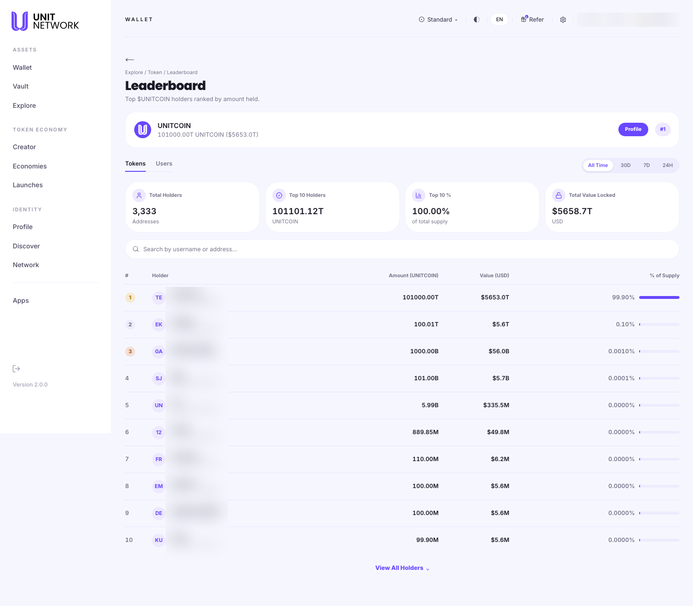Click the #1 rank badge button

663,129
